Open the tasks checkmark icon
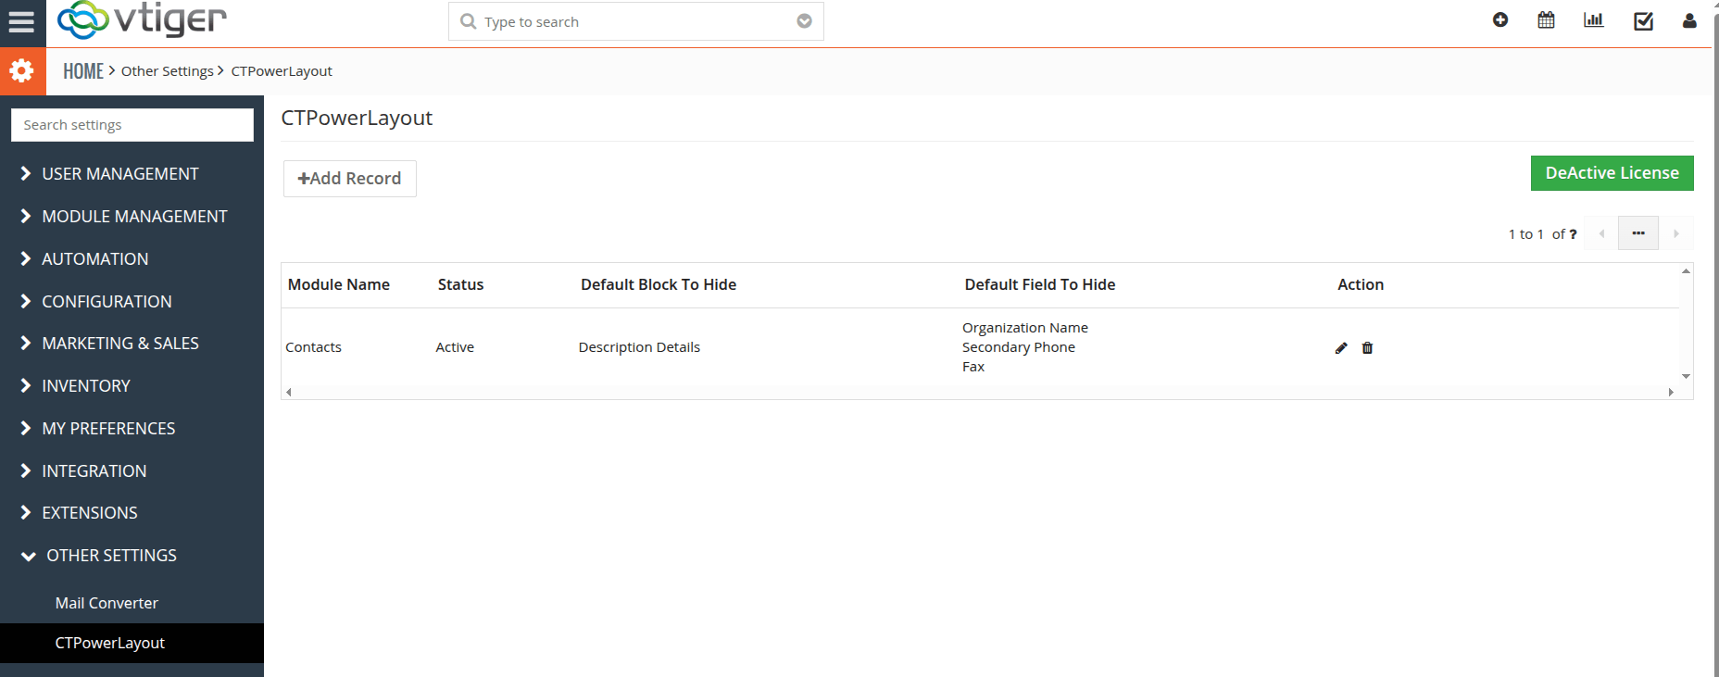 click(1643, 20)
